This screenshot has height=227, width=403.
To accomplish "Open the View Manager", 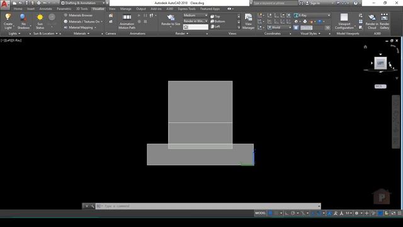I will [x=248, y=21].
